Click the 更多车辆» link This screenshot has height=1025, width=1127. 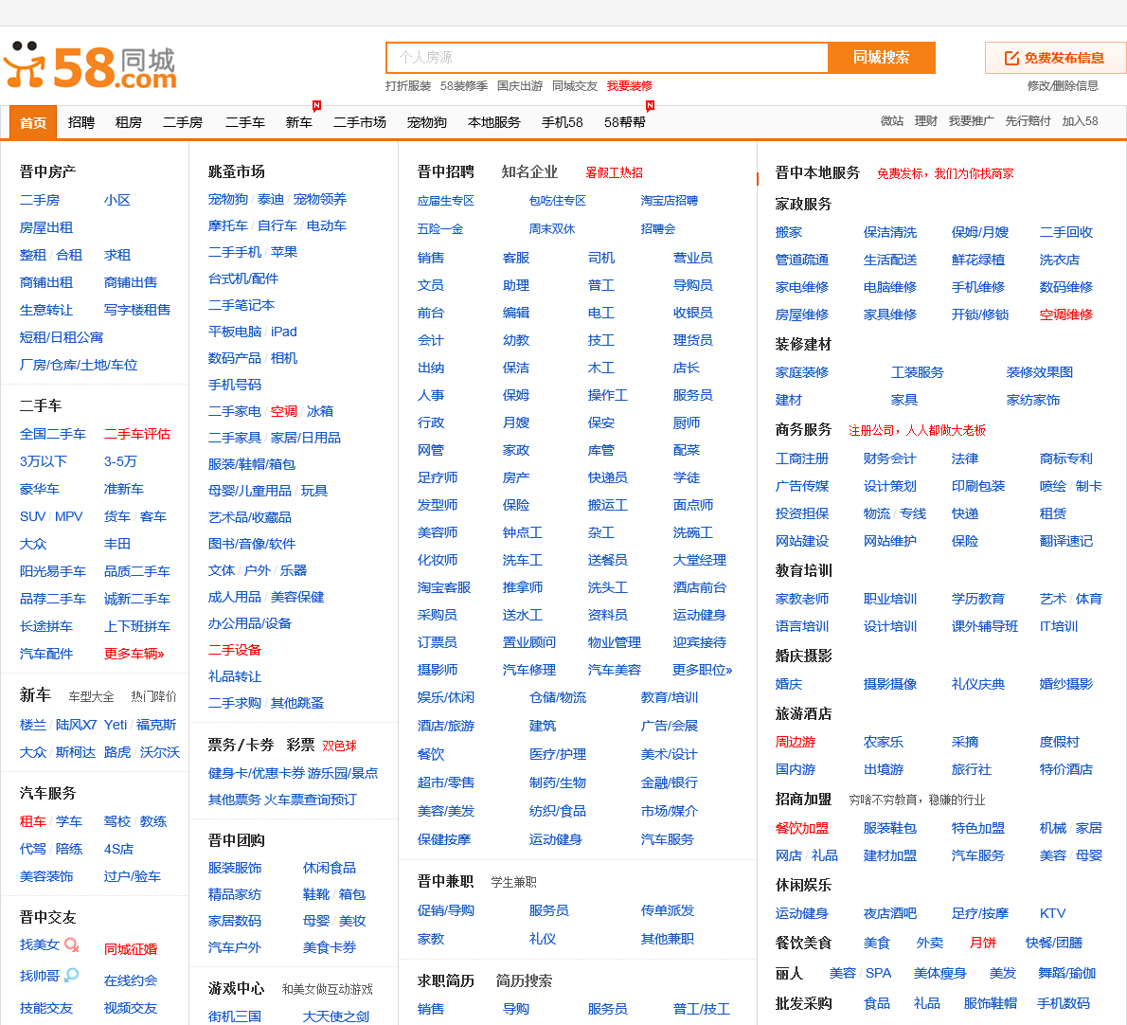(x=134, y=654)
